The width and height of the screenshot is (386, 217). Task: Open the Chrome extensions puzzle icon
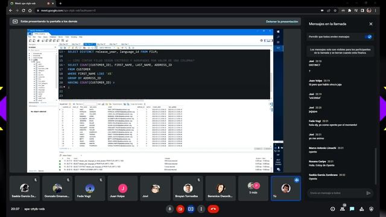point(349,11)
